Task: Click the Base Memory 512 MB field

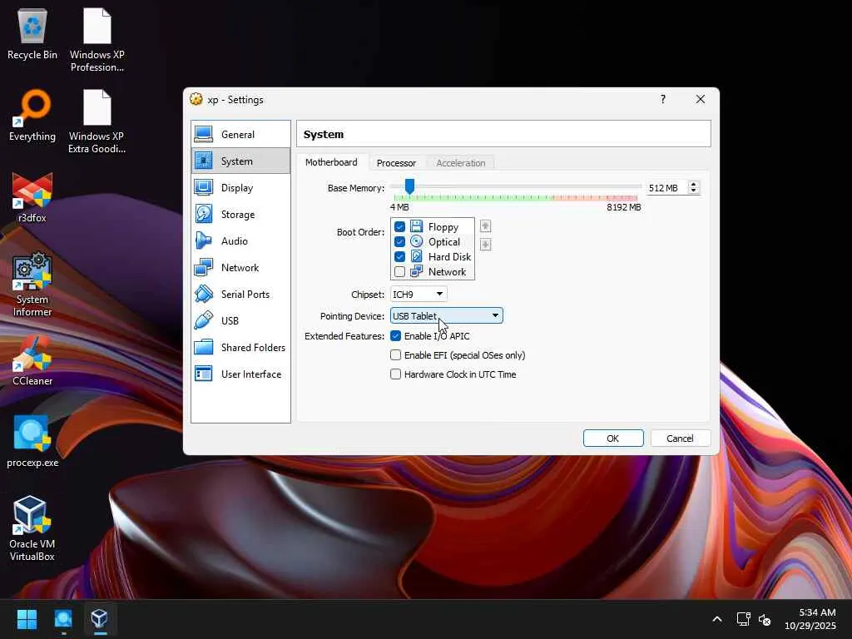Action: click(x=666, y=188)
